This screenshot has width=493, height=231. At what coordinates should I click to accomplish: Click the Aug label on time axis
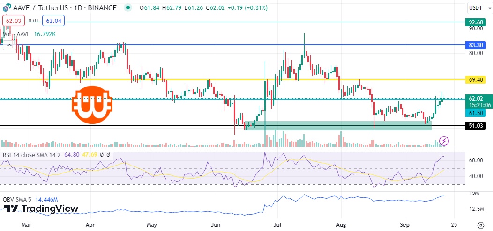pyautogui.click(x=341, y=225)
